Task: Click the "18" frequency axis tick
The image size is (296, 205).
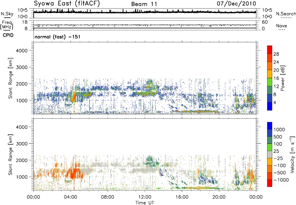Action: pos(25,22)
